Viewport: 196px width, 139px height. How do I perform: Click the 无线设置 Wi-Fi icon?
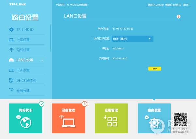point(11,50)
